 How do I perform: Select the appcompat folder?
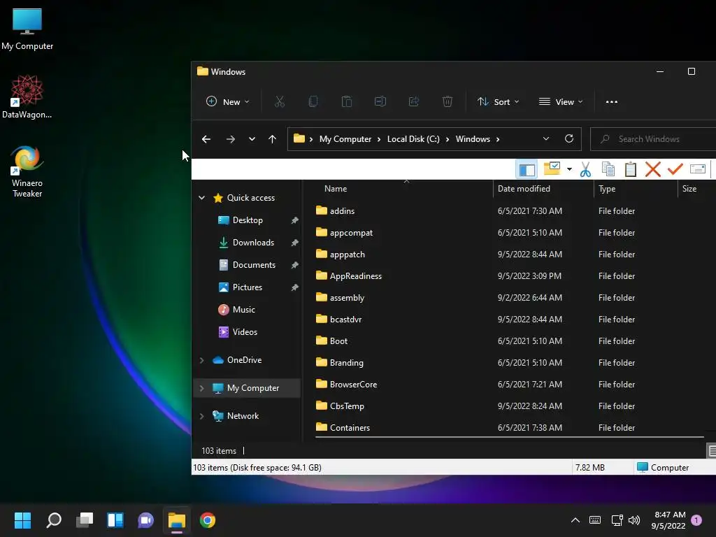[351, 233]
